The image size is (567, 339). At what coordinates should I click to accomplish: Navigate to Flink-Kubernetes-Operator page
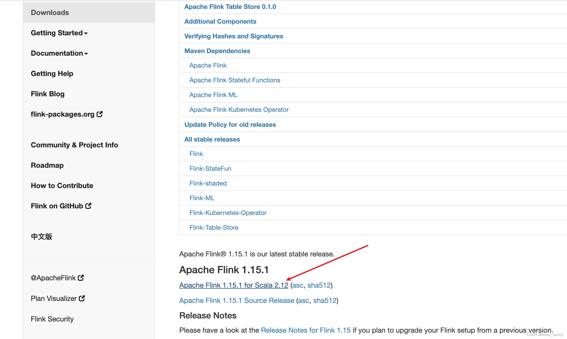(x=228, y=213)
